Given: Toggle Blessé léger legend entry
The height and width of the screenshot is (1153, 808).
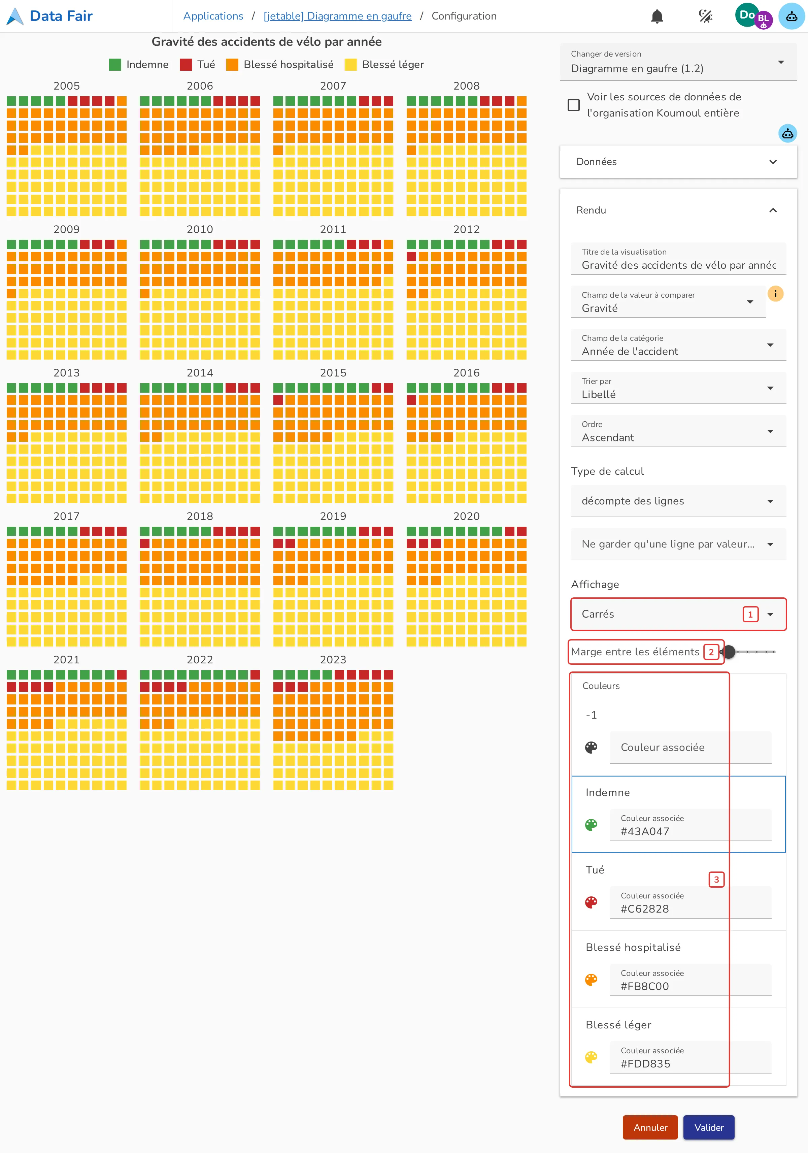Looking at the screenshot, I should point(384,64).
